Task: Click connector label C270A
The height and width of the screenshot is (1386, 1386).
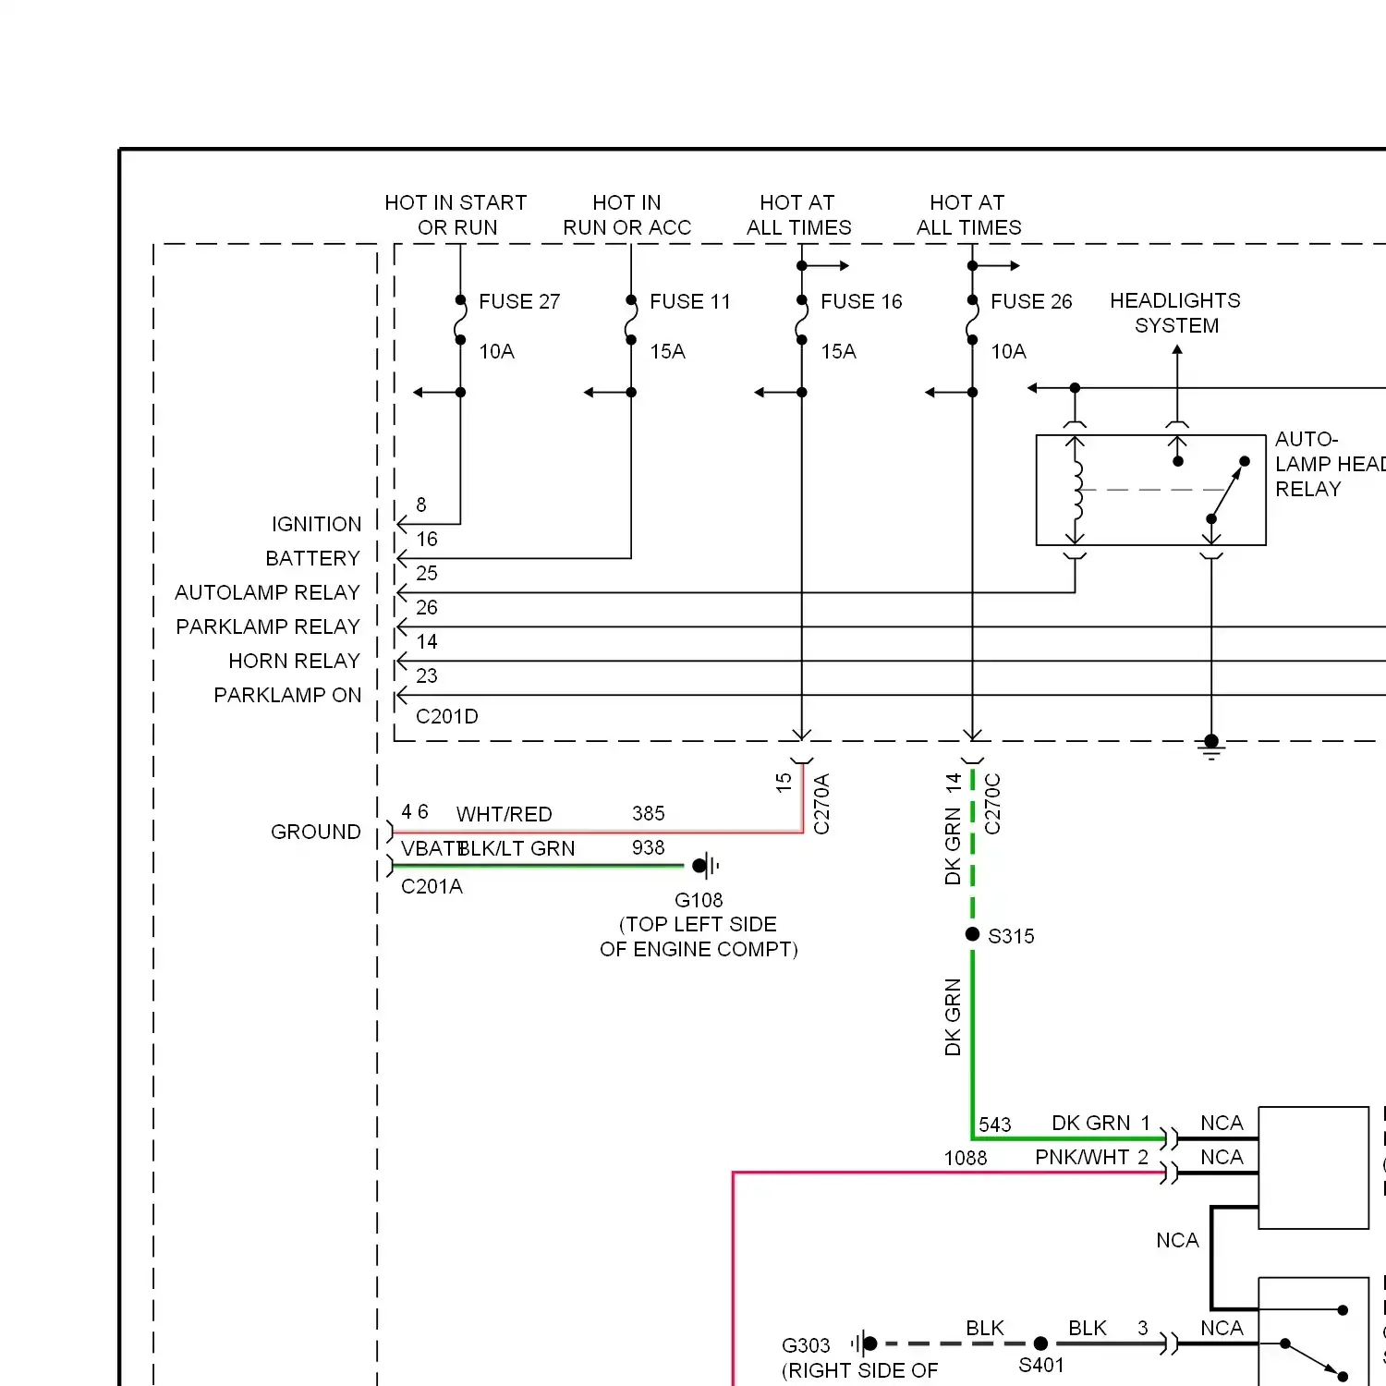Action: (x=822, y=804)
